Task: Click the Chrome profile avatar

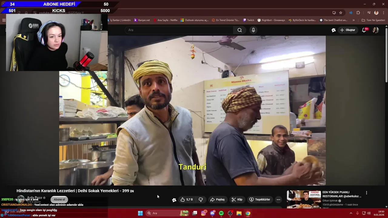Action: pyautogui.click(x=376, y=13)
